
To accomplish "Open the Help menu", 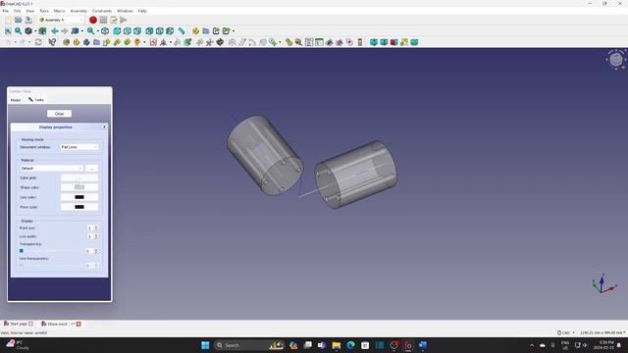I will tap(142, 11).
